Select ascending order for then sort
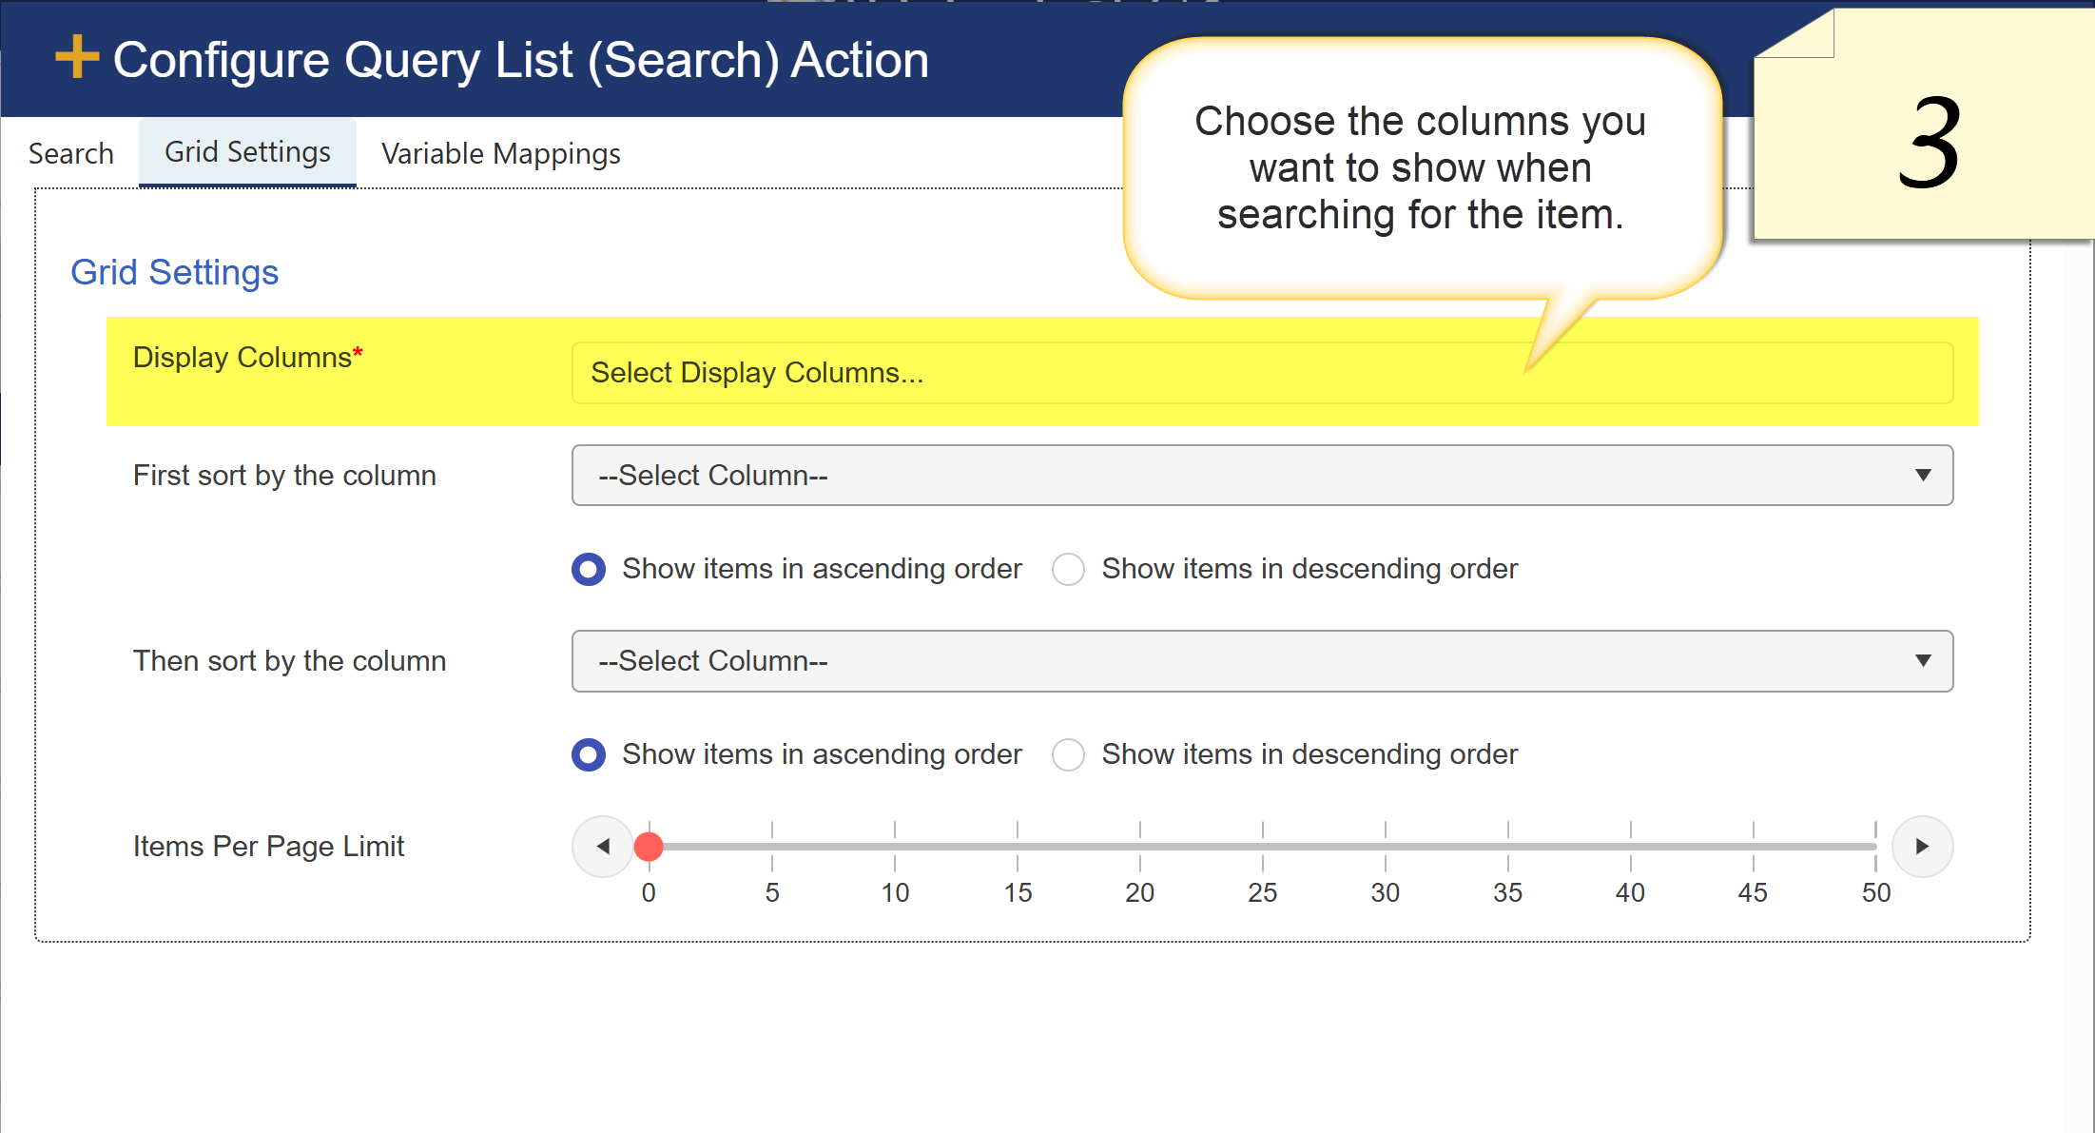The image size is (2095, 1133). [x=589, y=754]
